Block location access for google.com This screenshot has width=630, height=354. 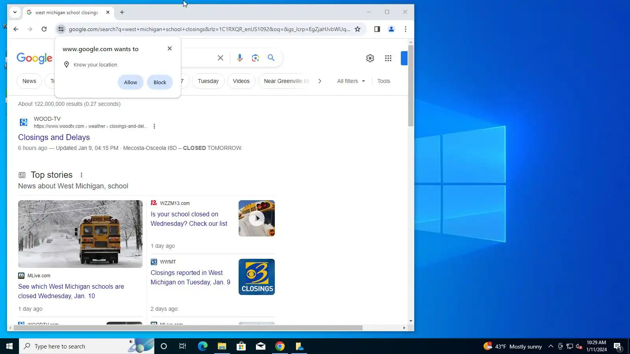click(159, 82)
